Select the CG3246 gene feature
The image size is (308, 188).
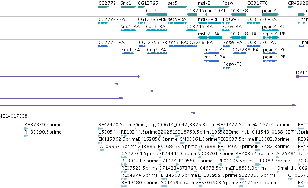(191, 14)
